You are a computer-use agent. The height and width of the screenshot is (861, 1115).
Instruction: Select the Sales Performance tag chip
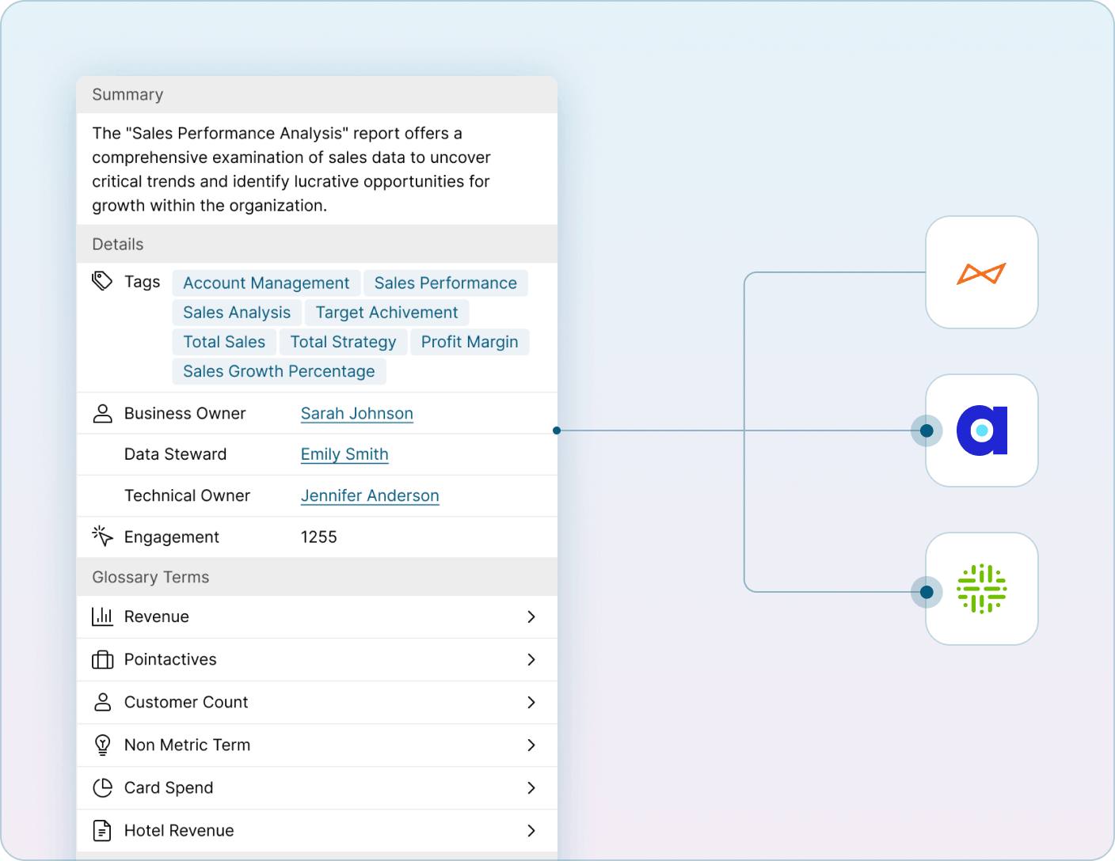(445, 283)
